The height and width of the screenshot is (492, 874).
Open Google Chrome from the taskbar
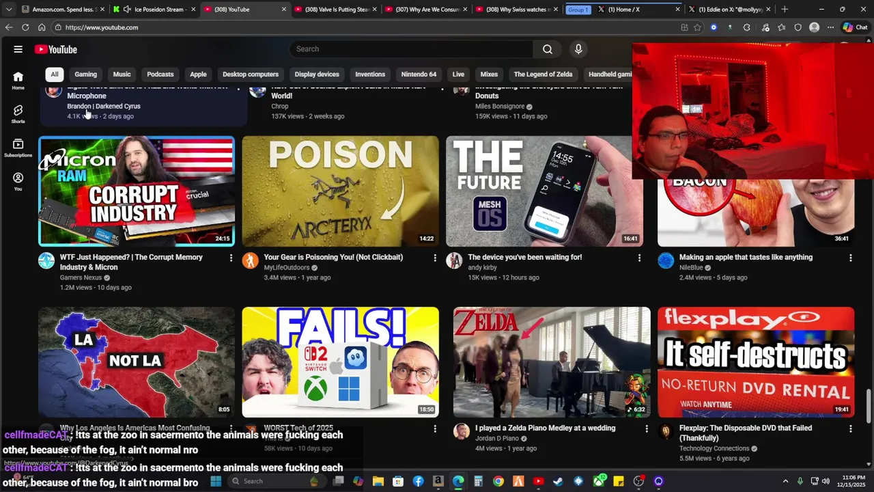[x=498, y=481]
